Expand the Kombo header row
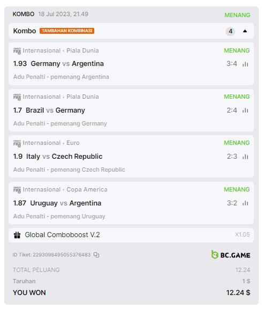 pyautogui.click(x=131, y=31)
